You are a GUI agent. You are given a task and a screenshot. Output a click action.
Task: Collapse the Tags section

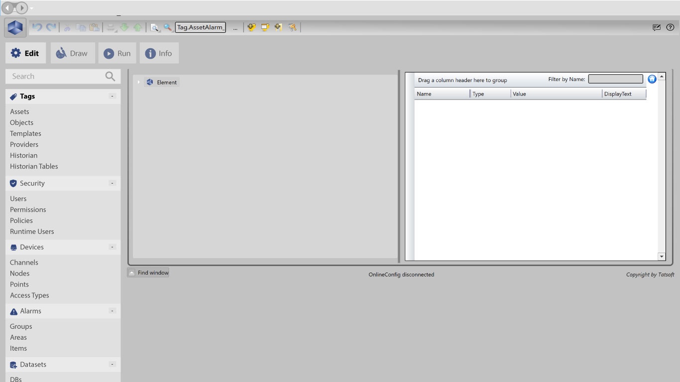point(113,96)
